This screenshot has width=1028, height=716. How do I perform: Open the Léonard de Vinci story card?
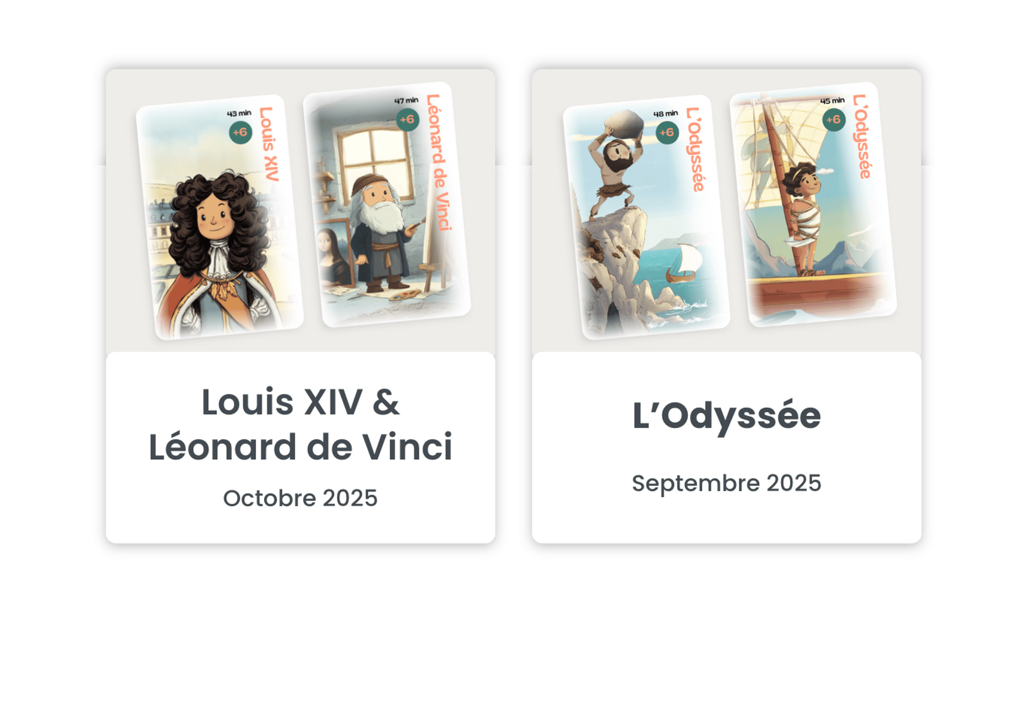(x=387, y=204)
